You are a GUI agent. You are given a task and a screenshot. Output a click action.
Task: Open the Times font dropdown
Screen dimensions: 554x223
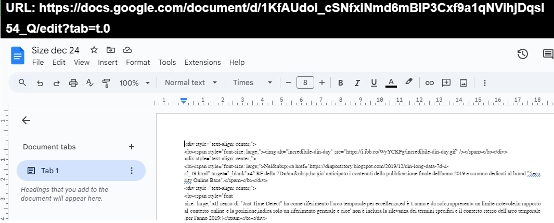(253, 83)
